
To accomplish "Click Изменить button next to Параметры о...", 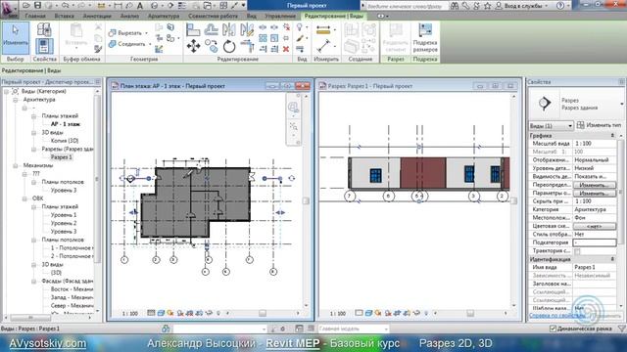I will [x=595, y=194].
